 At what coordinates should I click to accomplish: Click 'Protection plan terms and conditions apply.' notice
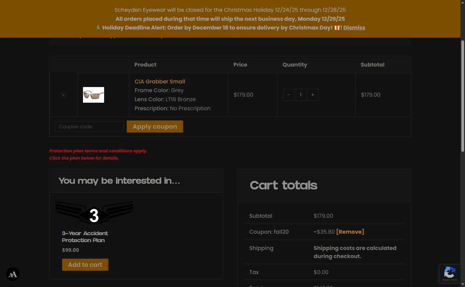(98, 151)
